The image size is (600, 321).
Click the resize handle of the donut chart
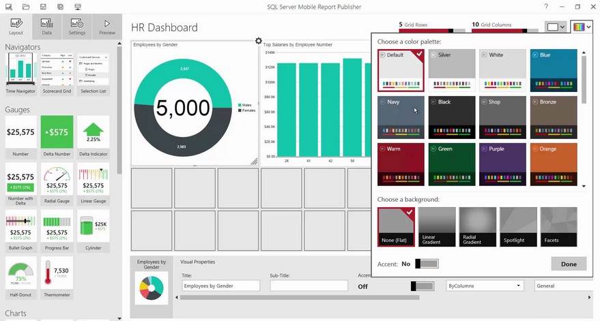coord(254,162)
